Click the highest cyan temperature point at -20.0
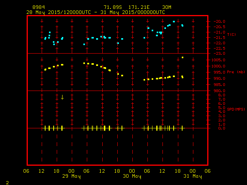Image resolution: width=247 pixels, height=185 pixels. pos(174,22)
